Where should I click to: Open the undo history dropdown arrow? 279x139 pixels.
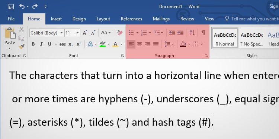click(x=28, y=7)
